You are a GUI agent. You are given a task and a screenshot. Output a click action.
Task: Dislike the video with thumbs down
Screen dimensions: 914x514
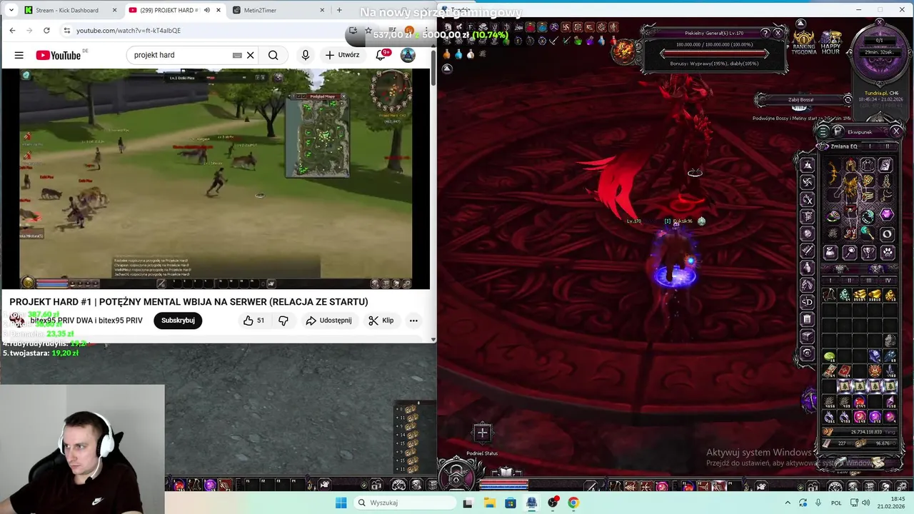(x=283, y=321)
